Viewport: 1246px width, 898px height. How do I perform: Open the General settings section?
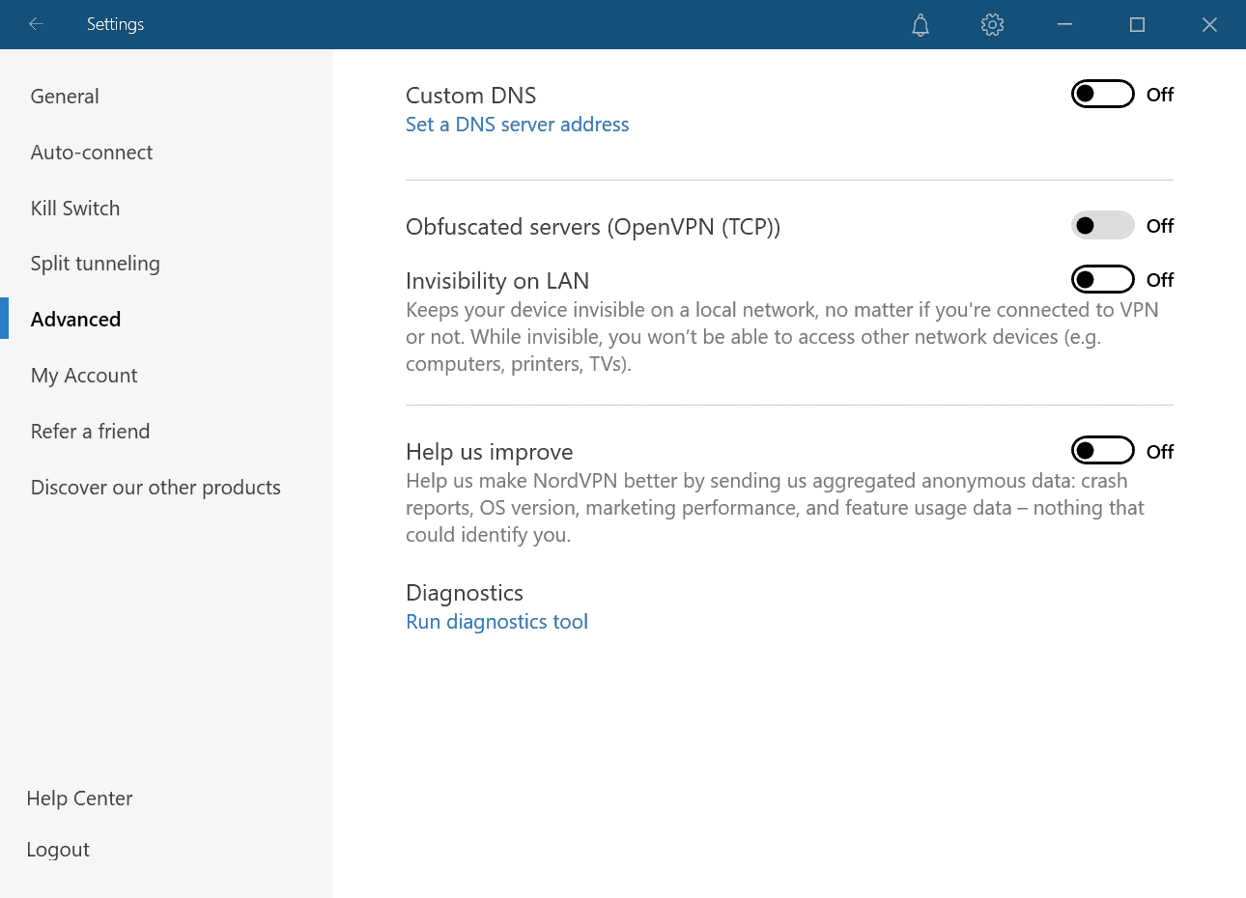(x=65, y=96)
